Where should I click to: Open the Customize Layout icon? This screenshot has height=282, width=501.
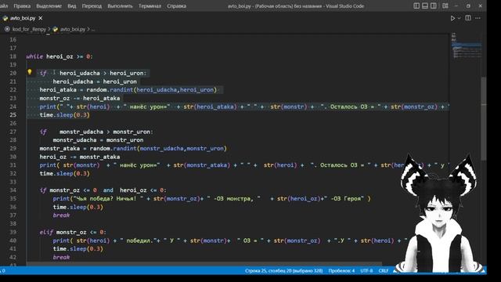[x=445, y=5]
